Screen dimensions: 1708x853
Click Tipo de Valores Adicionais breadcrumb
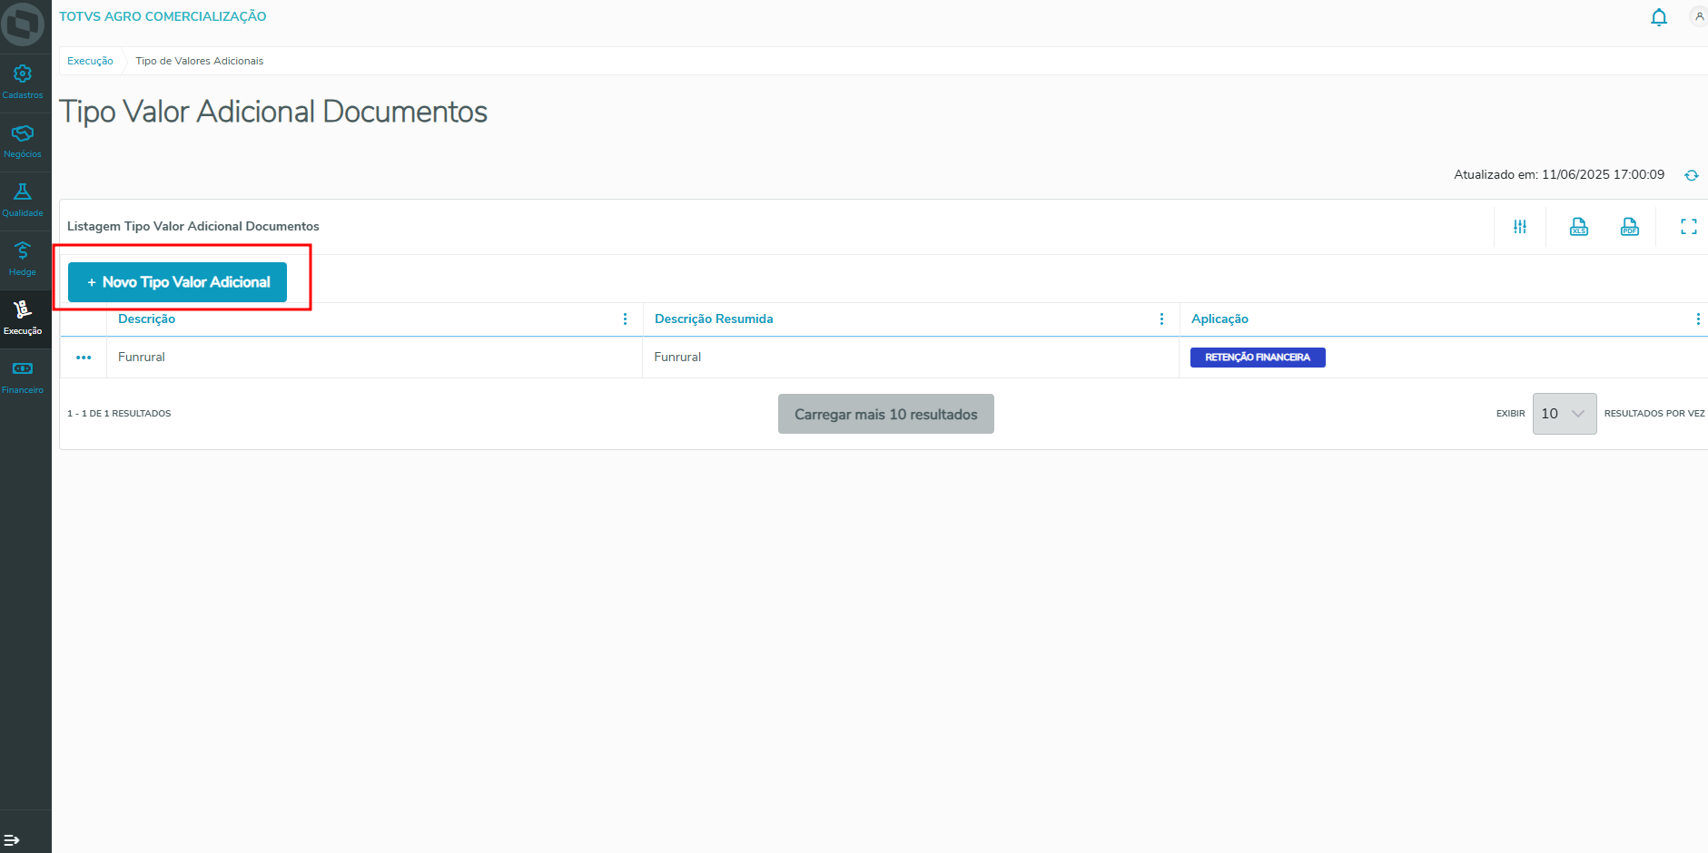[200, 61]
